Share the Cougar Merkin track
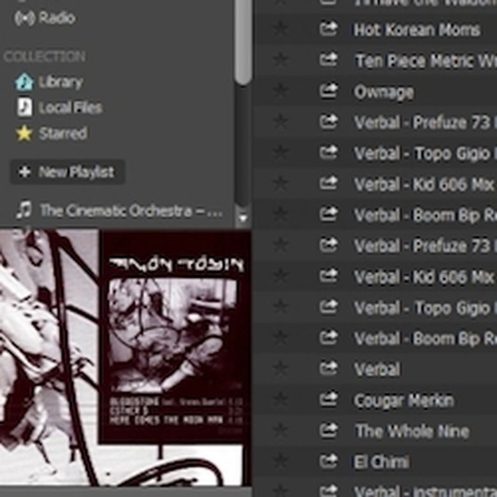 [x=328, y=400]
